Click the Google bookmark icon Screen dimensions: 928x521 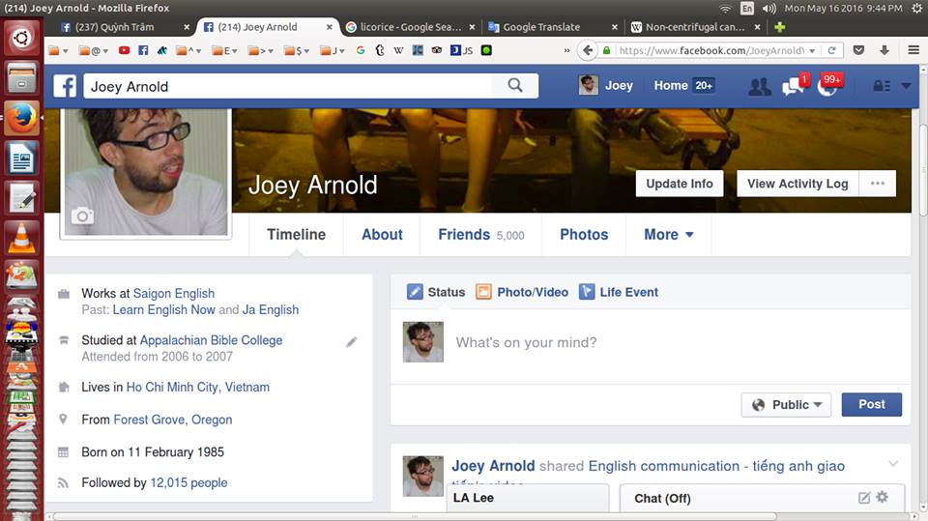click(x=361, y=50)
